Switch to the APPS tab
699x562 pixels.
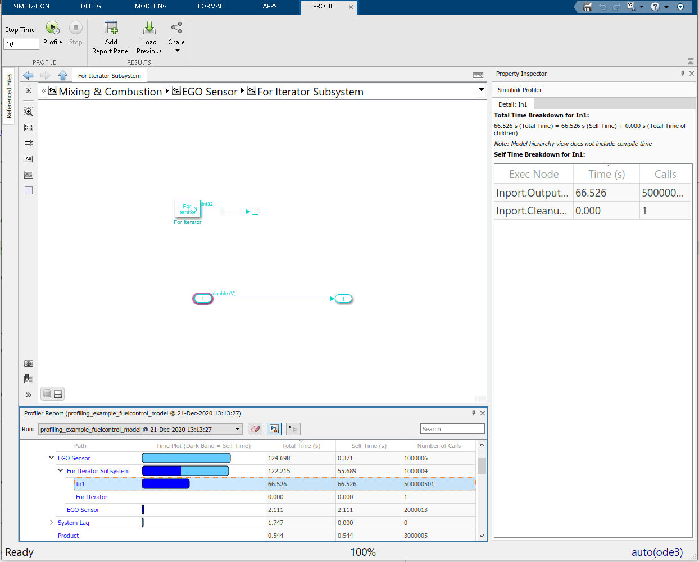(270, 7)
